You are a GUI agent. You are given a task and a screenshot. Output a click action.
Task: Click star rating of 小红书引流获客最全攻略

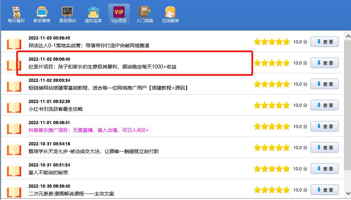pyautogui.click(x=272, y=105)
